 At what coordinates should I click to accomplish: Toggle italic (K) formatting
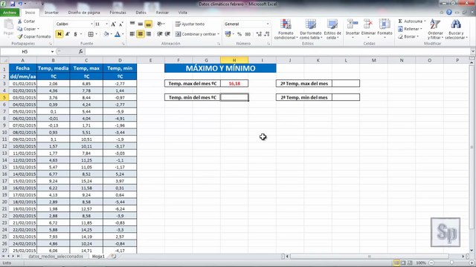pos(68,34)
